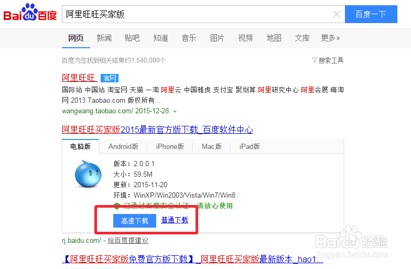Expand the 更多» menu
Image resolution: width=411 pixels, height=269 pixels.
coord(330,38)
